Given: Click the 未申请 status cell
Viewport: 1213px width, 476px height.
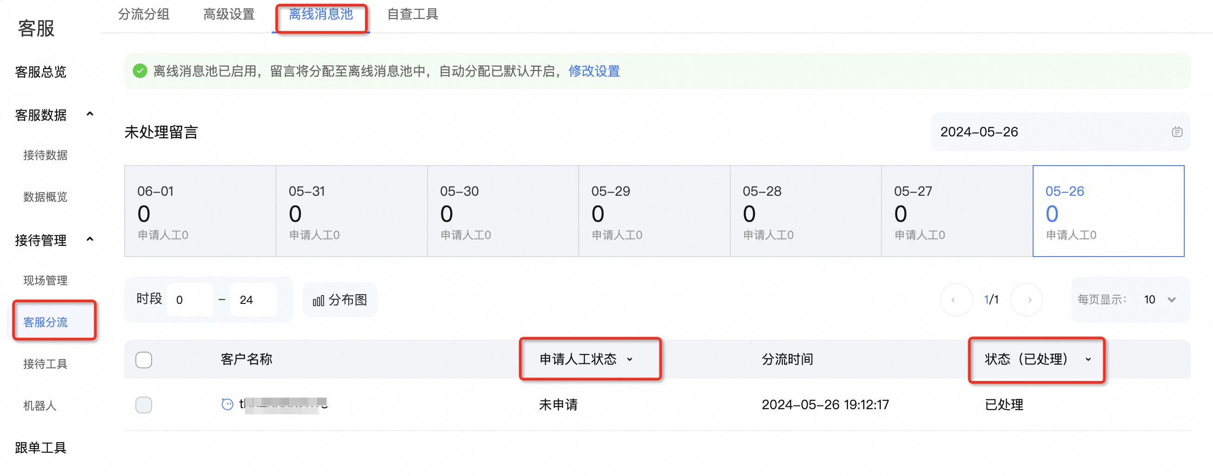Looking at the screenshot, I should [x=558, y=405].
